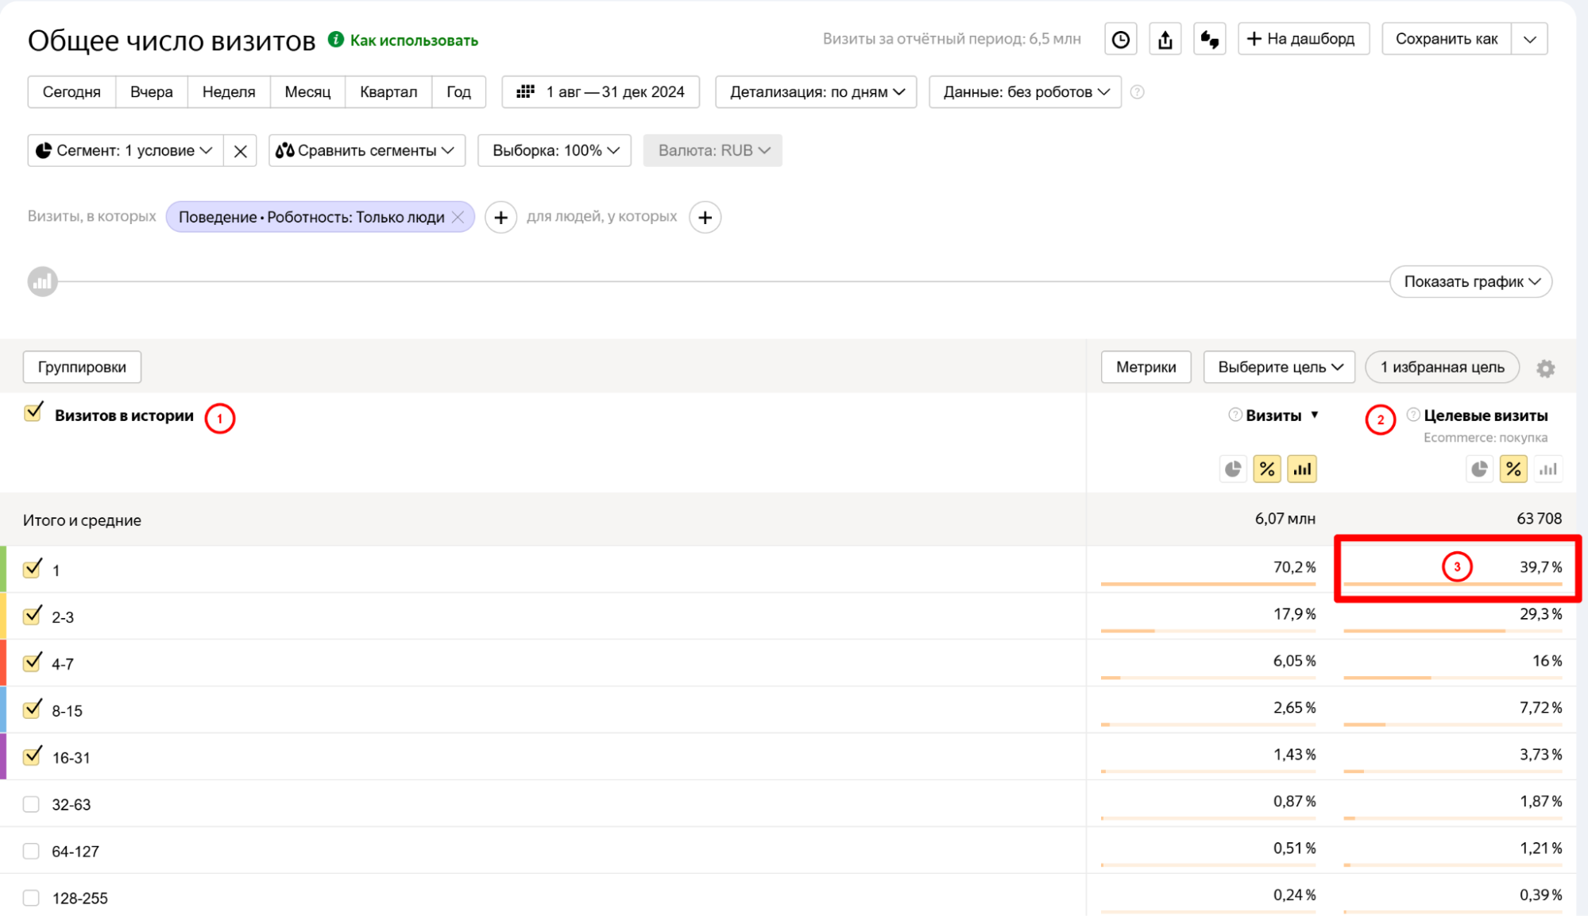Screen dimensions: 1588x916
Task: Select the Неделя period tab
Action: [x=229, y=92]
